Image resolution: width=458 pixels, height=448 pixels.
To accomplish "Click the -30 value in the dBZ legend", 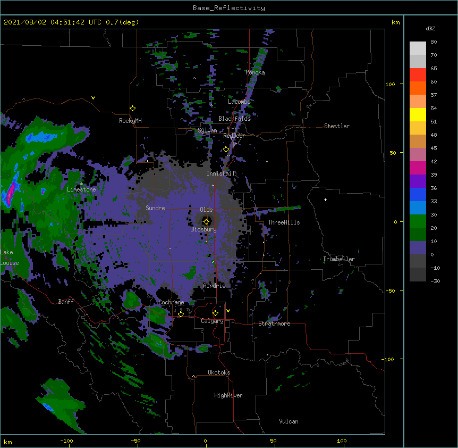I will point(435,281).
